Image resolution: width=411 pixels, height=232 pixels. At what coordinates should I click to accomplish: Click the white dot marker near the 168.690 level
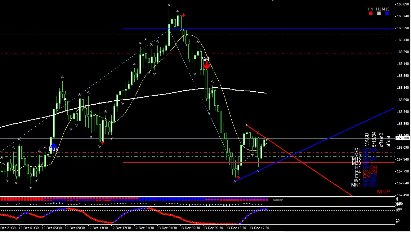tap(65, 99)
